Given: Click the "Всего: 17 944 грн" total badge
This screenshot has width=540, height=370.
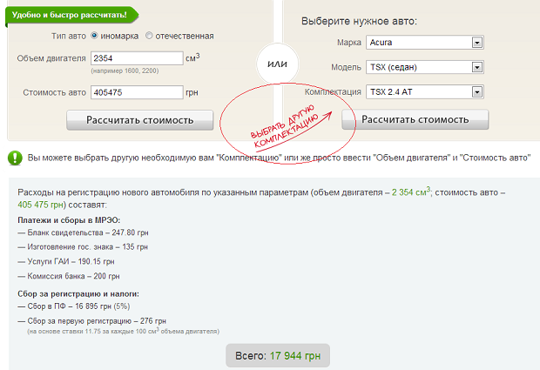Looking at the screenshot, I should coord(278,356).
